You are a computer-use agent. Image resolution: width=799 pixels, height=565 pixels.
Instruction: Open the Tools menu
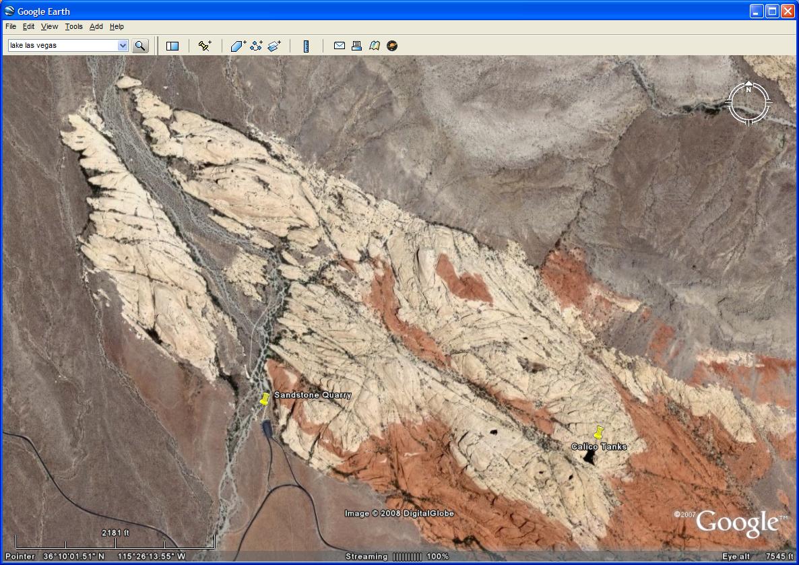[x=73, y=27]
